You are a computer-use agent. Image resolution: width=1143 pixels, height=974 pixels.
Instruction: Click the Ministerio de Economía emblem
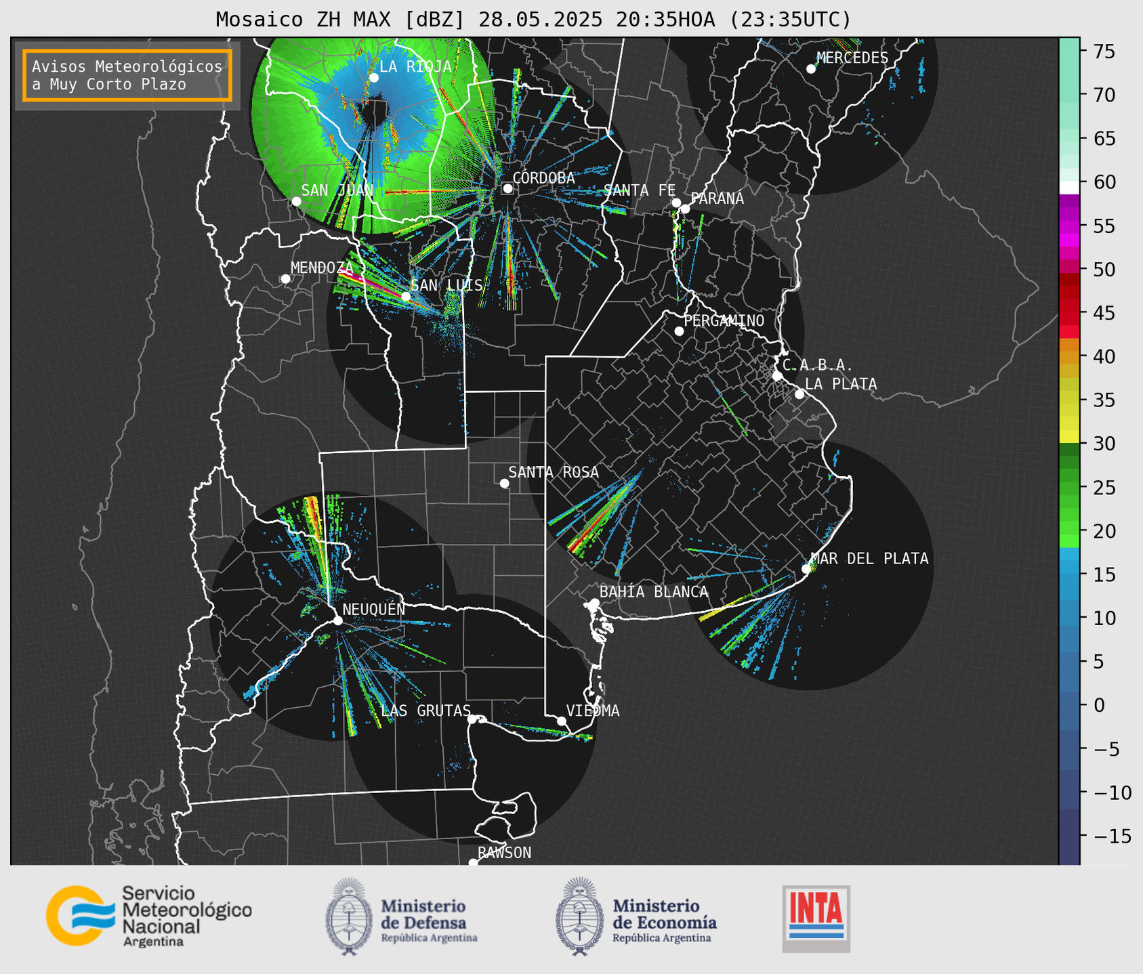click(x=579, y=916)
